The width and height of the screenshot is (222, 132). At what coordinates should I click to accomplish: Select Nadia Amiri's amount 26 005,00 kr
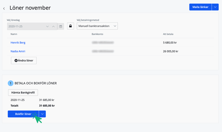pyautogui.click(x=170, y=51)
